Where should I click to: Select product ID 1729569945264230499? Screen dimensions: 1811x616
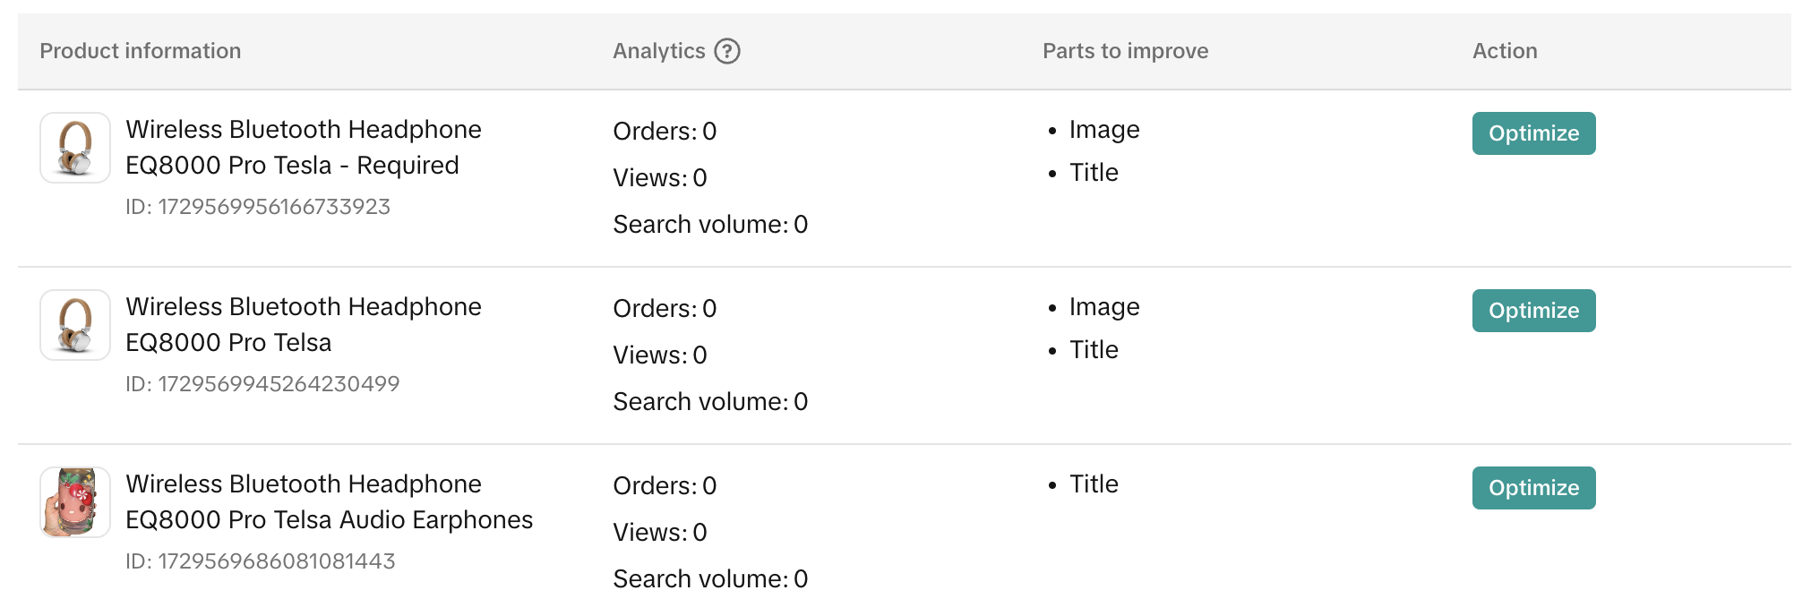point(262,384)
